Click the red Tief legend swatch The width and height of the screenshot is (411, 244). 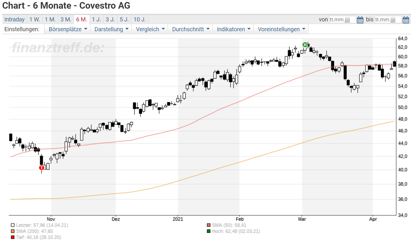[x=13, y=237]
